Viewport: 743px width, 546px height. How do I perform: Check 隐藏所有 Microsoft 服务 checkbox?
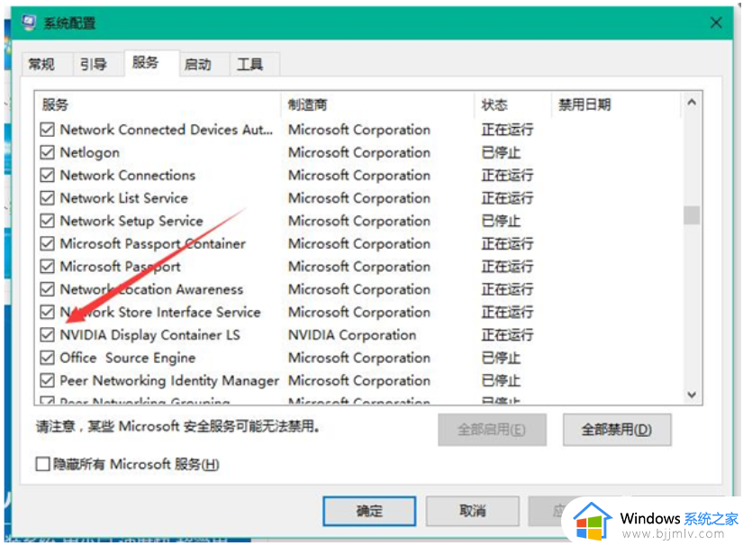click(42, 463)
